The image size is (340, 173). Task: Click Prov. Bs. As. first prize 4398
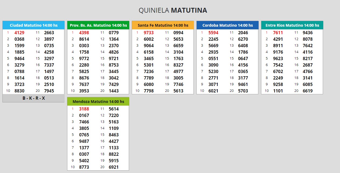tap(84, 33)
